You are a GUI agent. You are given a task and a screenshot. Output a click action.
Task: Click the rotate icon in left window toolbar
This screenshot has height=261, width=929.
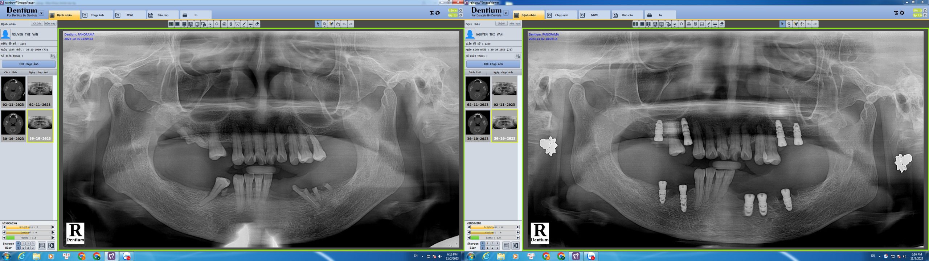(217, 24)
